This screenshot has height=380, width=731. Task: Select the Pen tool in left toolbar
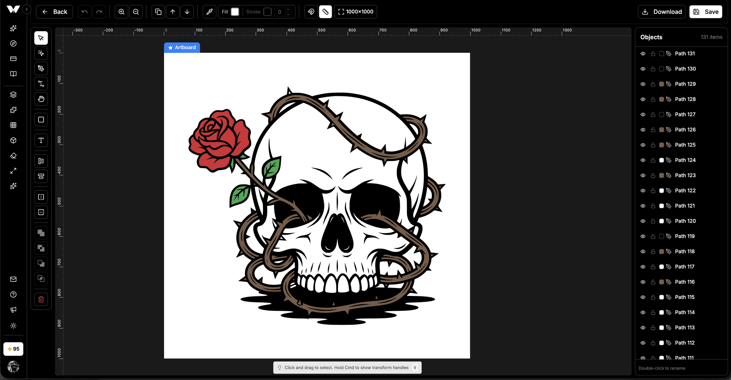pyautogui.click(x=41, y=68)
